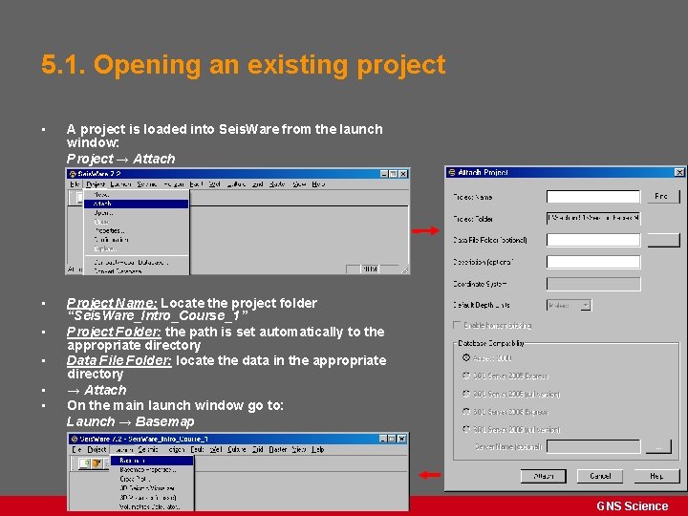Select the Access 2000 radio button

[x=466, y=358]
